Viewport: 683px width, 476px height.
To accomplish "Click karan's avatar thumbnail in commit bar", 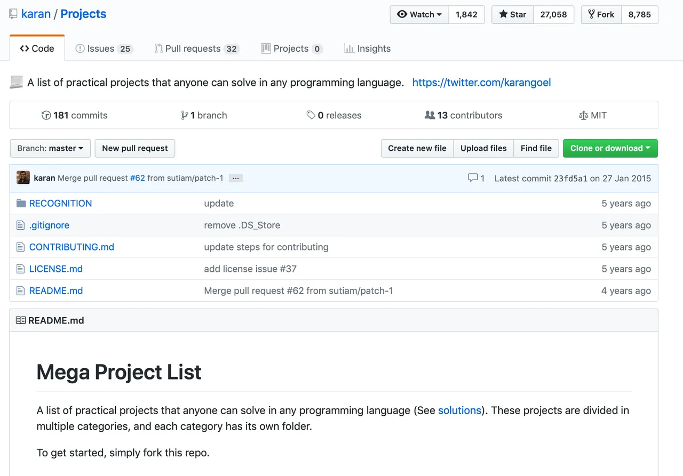I will (x=23, y=178).
